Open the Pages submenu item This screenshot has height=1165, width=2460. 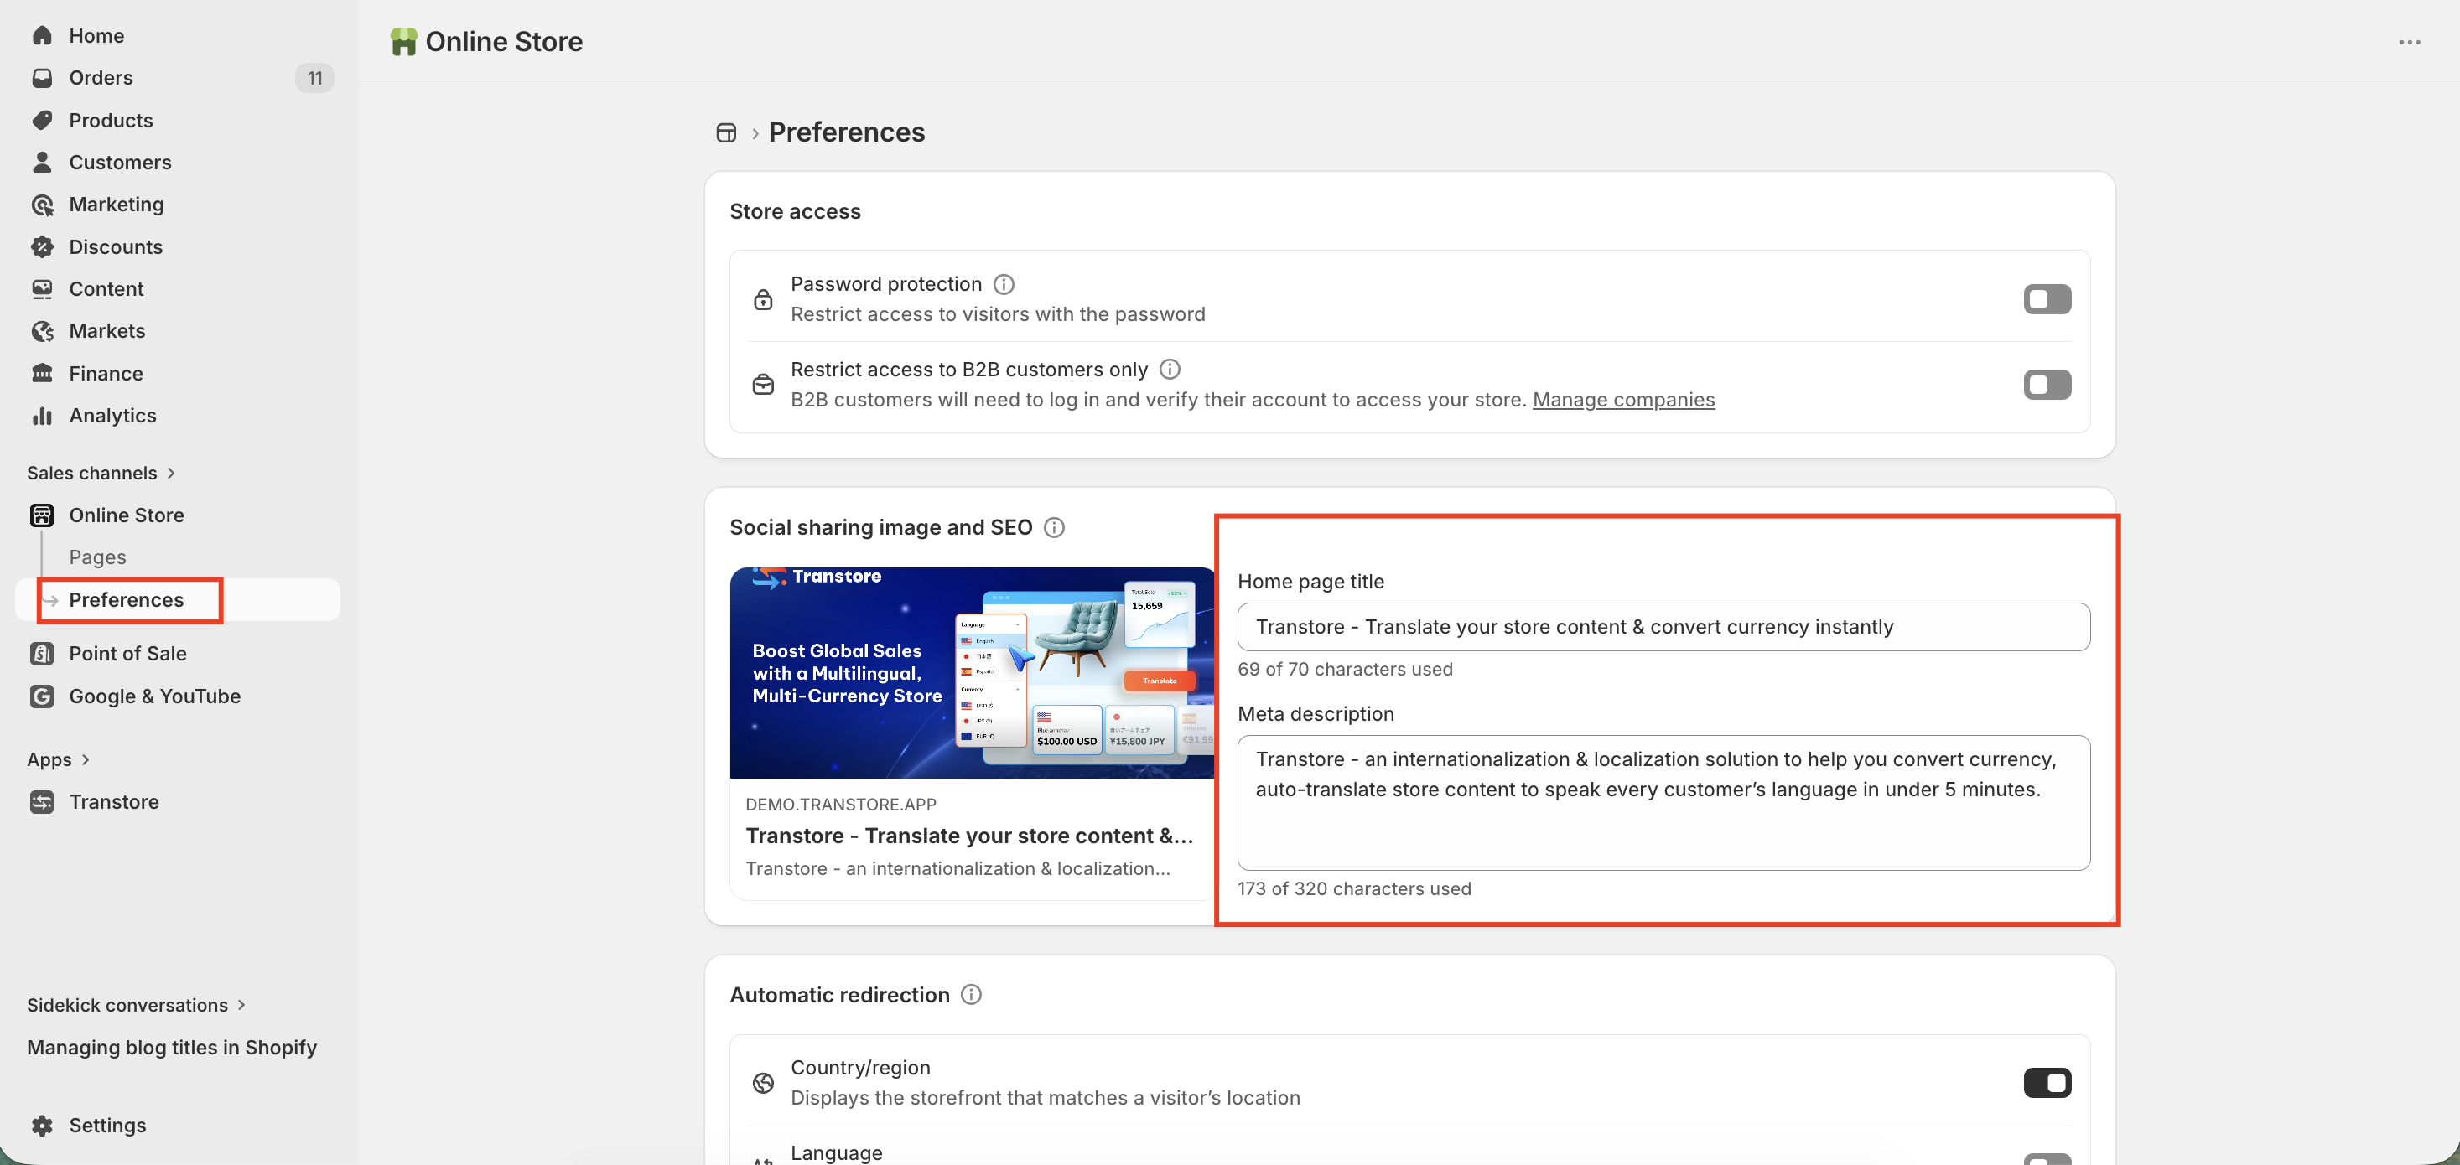[x=97, y=557]
